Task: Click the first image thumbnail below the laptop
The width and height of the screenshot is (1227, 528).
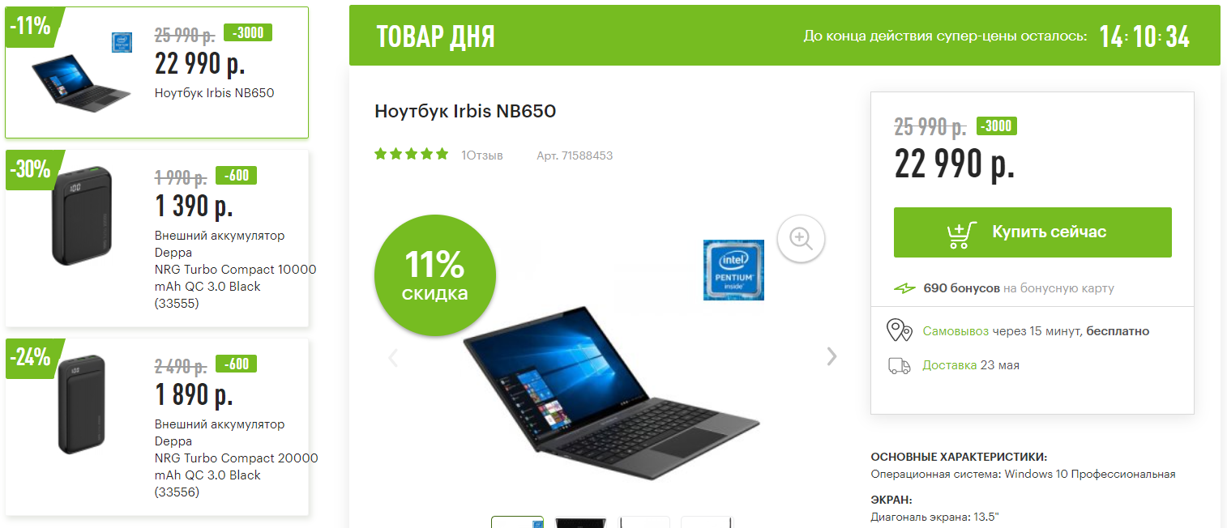Action: [517, 522]
